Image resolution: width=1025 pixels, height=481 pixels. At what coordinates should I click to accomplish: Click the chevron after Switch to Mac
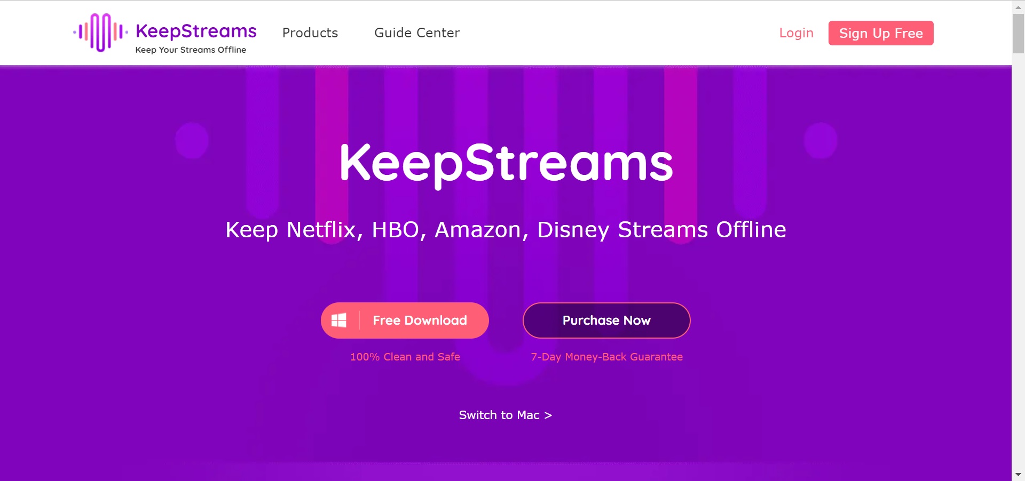point(548,415)
